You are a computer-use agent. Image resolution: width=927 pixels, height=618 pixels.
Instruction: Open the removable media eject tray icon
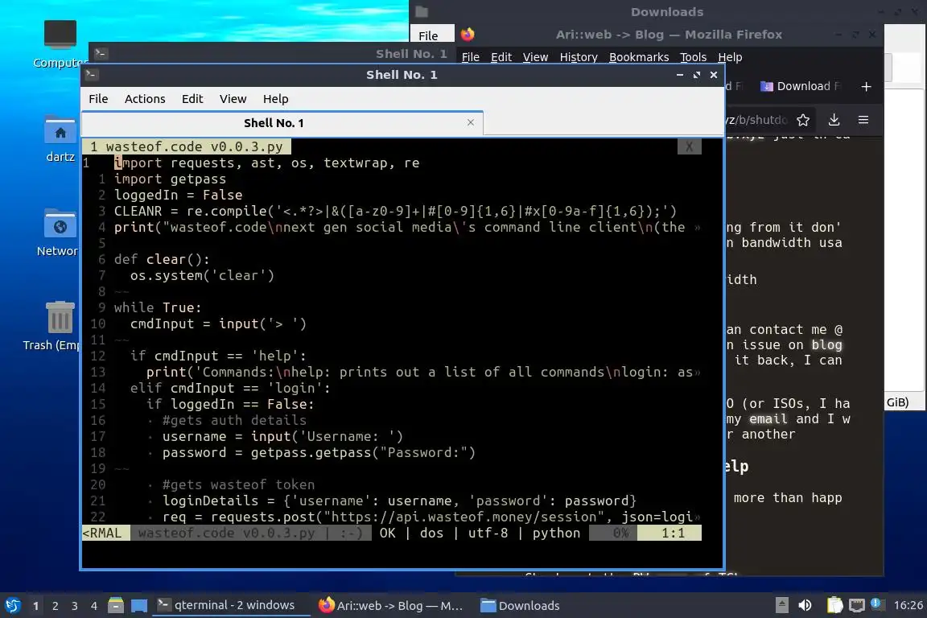point(781,605)
